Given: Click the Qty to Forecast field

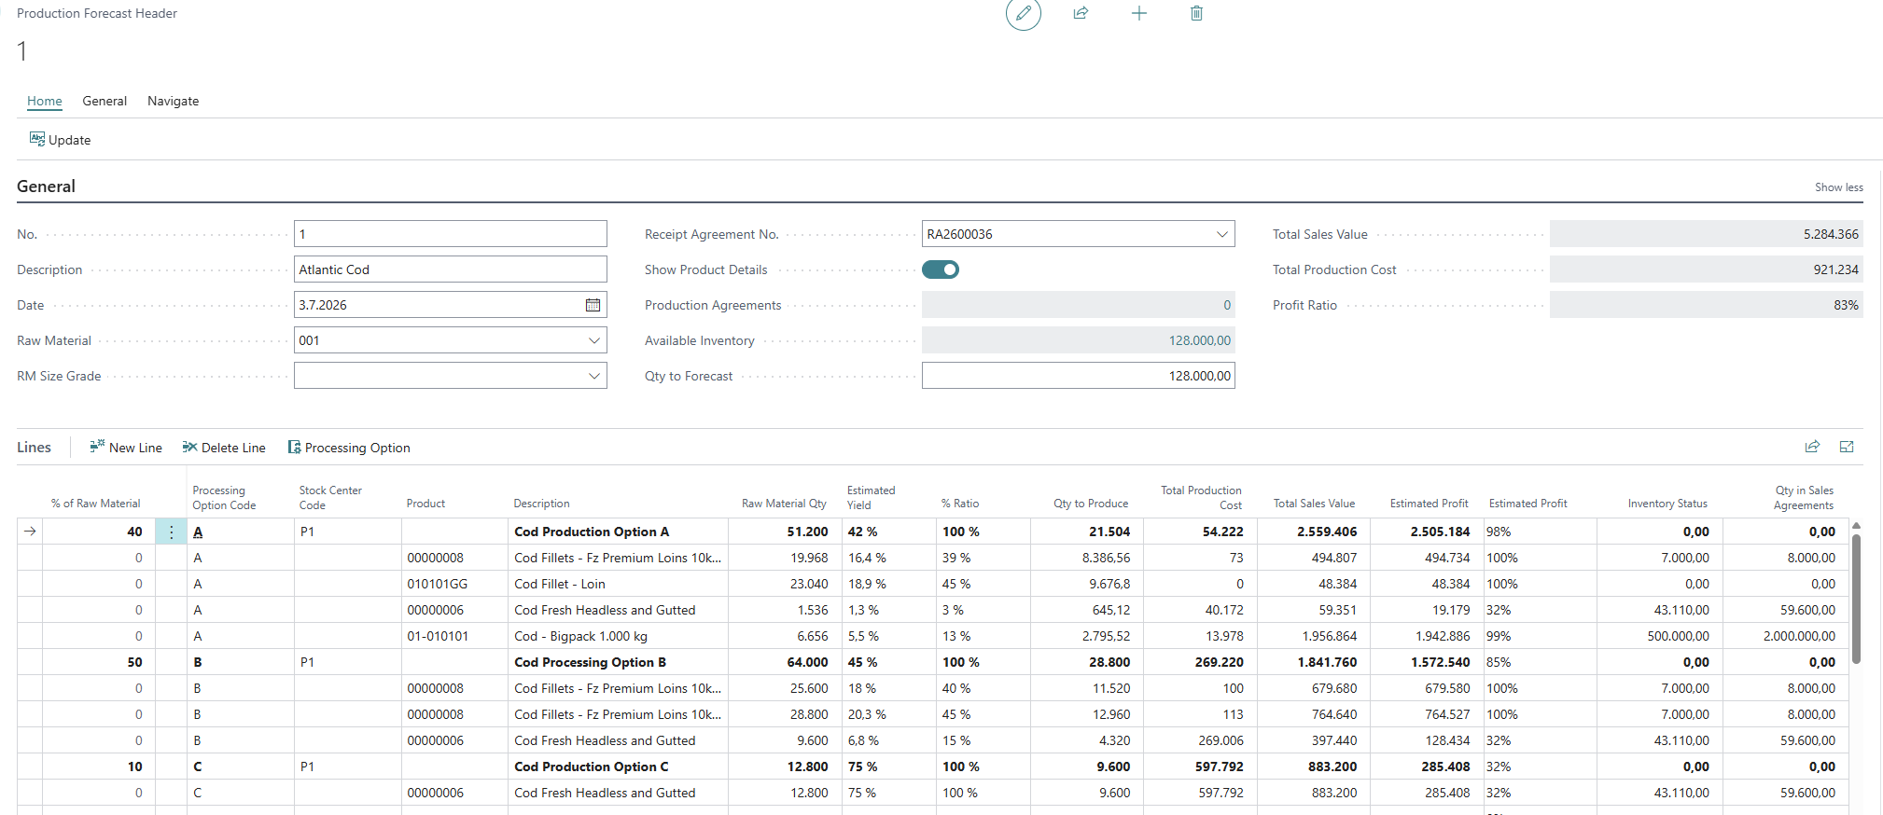Looking at the screenshot, I should pos(1078,376).
